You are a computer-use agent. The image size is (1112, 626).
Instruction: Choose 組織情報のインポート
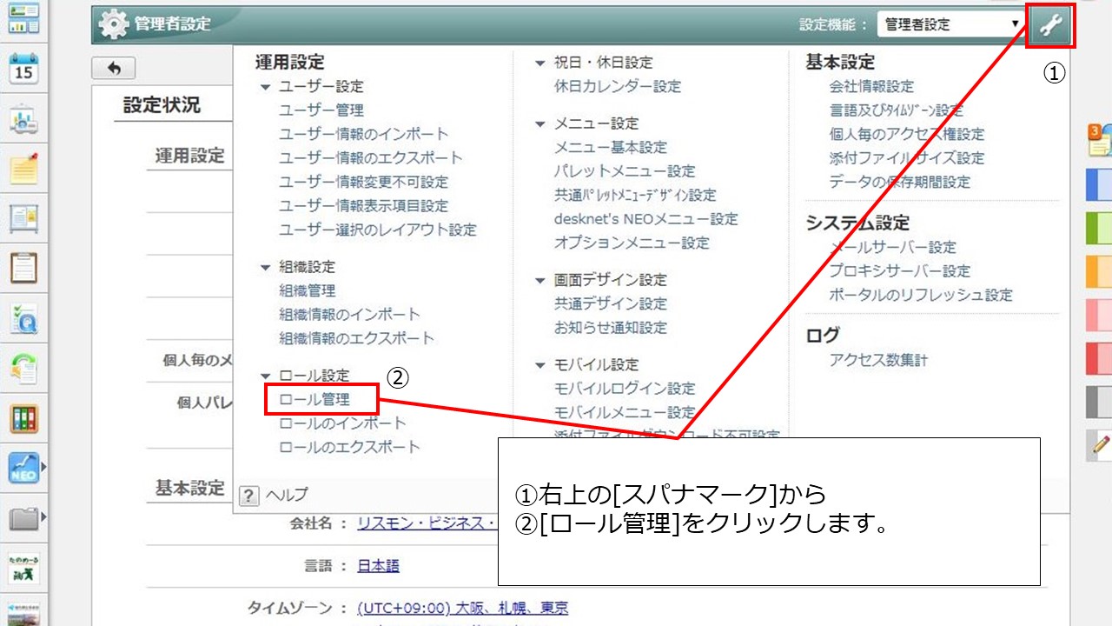coord(349,314)
